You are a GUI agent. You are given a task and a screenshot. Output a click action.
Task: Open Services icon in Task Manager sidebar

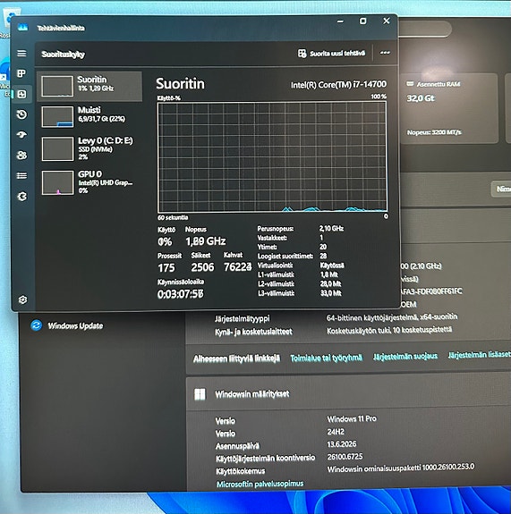click(22, 197)
